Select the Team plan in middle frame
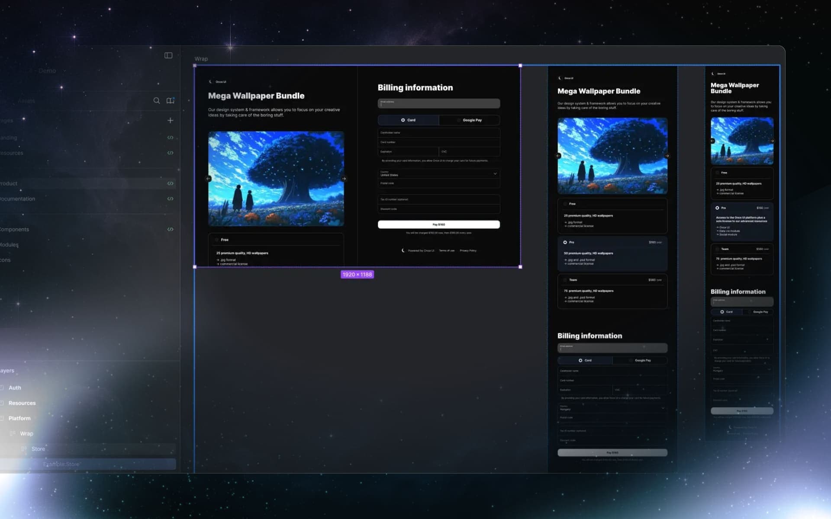 pos(612,291)
